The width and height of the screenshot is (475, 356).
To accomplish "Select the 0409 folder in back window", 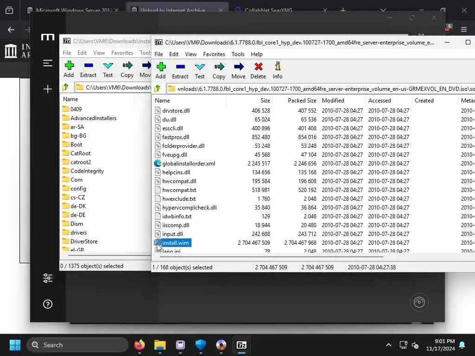I will 76,109.
